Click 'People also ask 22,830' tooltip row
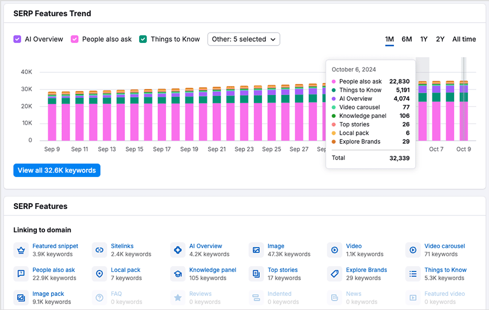The image size is (489, 310). click(371, 81)
